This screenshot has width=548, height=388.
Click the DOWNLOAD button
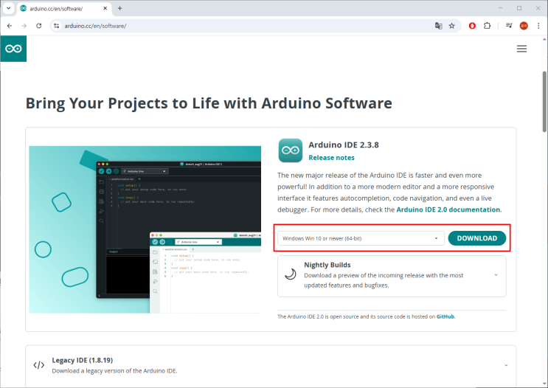(476, 238)
